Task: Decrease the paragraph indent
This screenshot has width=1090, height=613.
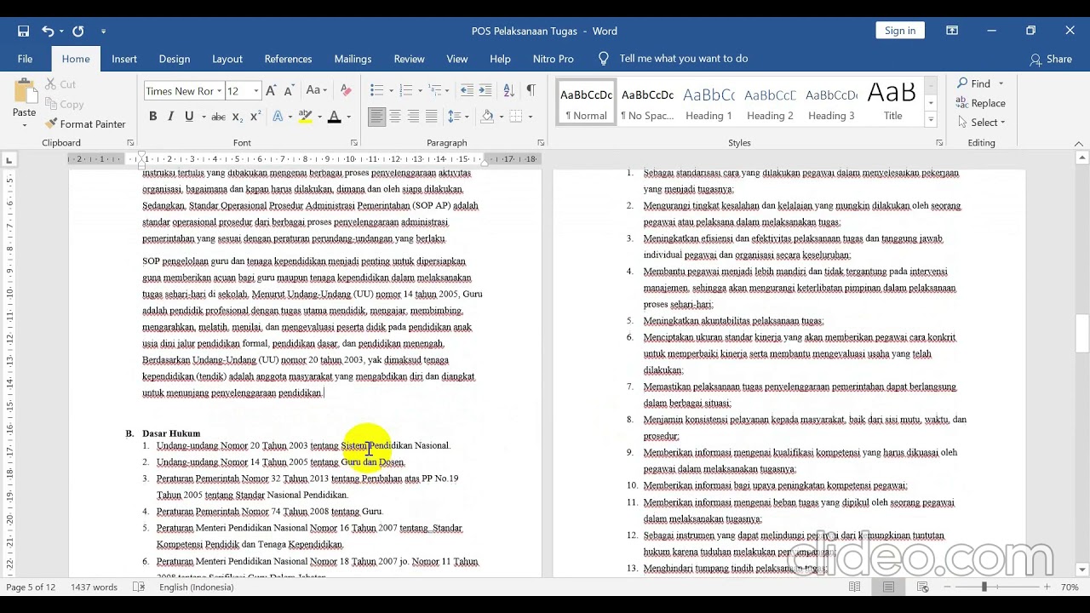Action: click(467, 90)
